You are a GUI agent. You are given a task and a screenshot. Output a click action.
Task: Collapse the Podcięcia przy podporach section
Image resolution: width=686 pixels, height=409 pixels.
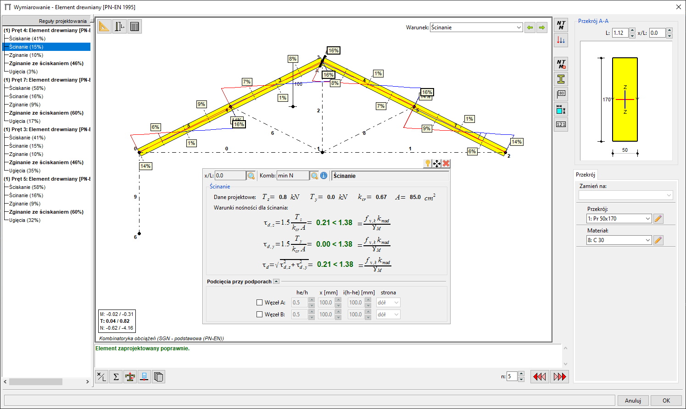click(x=276, y=282)
